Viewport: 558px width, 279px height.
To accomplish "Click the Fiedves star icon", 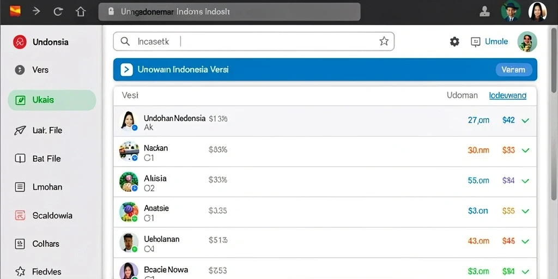I will (20, 271).
